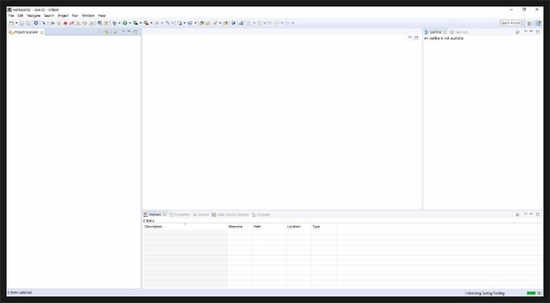Switch to the Servers tab
The height and width of the screenshot is (303, 550).
click(201, 214)
